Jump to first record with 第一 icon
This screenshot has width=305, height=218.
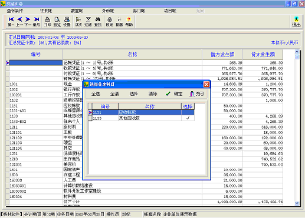point(11,22)
